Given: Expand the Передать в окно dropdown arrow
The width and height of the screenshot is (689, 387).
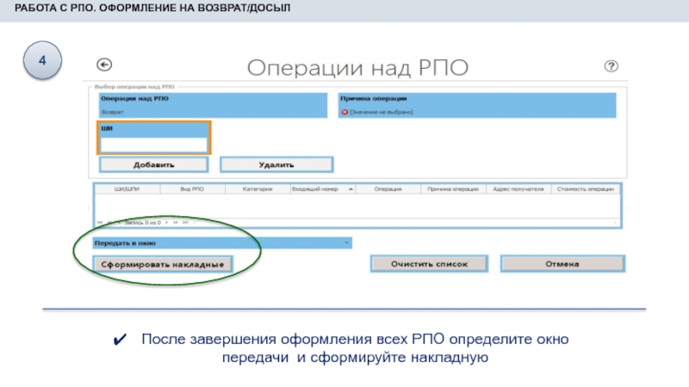Looking at the screenshot, I should click(346, 243).
